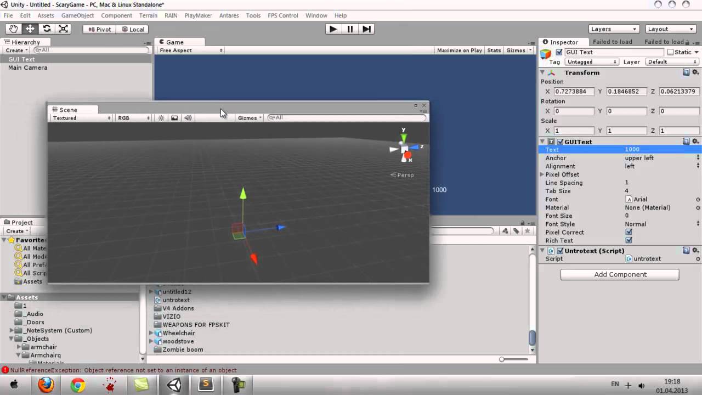This screenshot has width=702, height=395.
Task: Toggle Local/Global handle rotation
Action: [132, 29]
